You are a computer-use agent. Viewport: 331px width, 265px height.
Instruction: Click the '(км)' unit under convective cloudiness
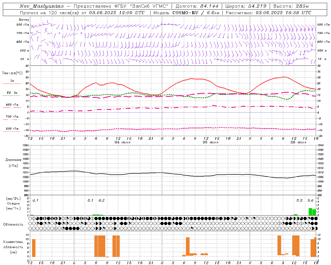(x=13, y=252)
